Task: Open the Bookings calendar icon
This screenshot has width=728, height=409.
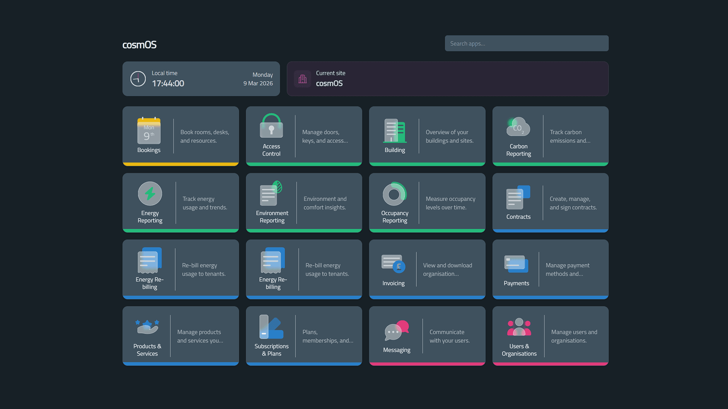Action: pyautogui.click(x=149, y=131)
